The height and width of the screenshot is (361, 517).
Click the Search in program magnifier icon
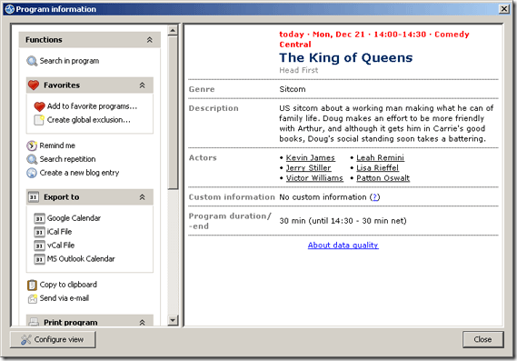pos(32,61)
